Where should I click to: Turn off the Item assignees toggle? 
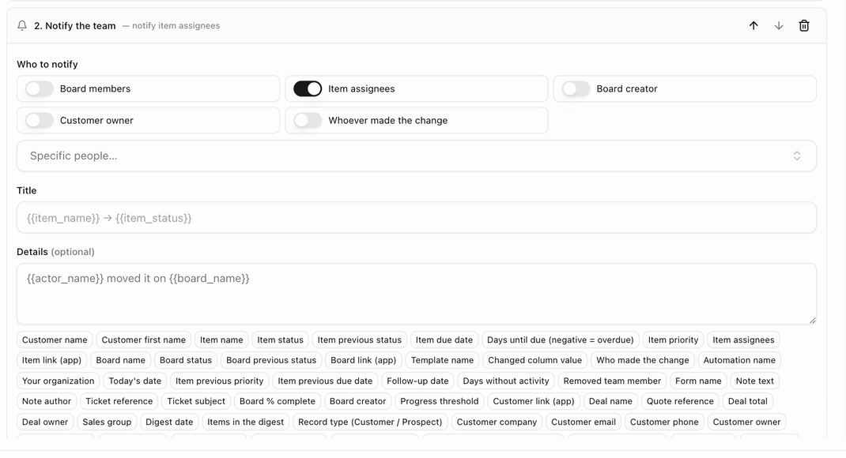pyautogui.click(x=308, y=89)
